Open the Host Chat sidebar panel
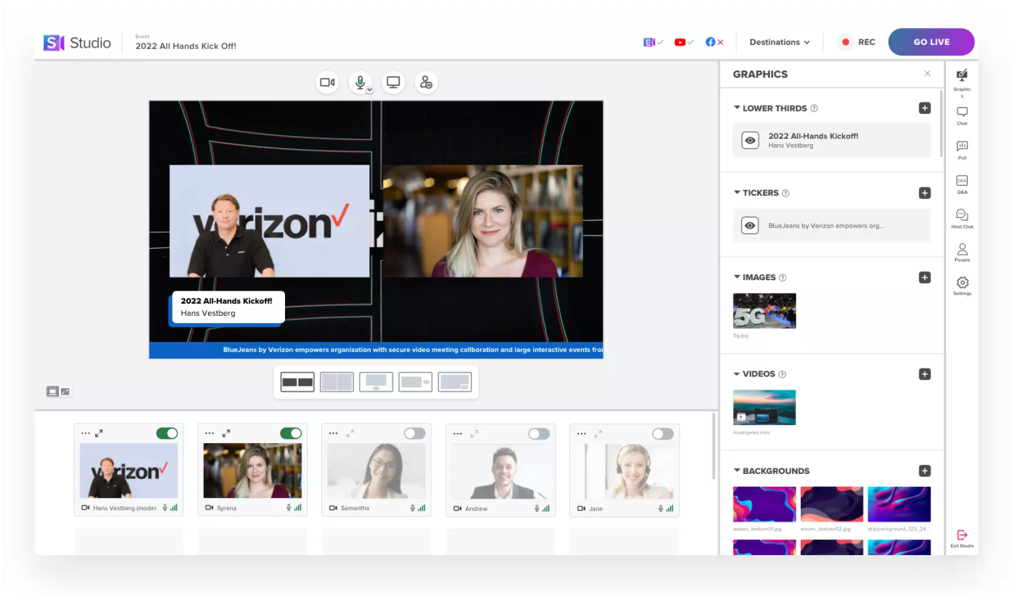 point(962,219)
